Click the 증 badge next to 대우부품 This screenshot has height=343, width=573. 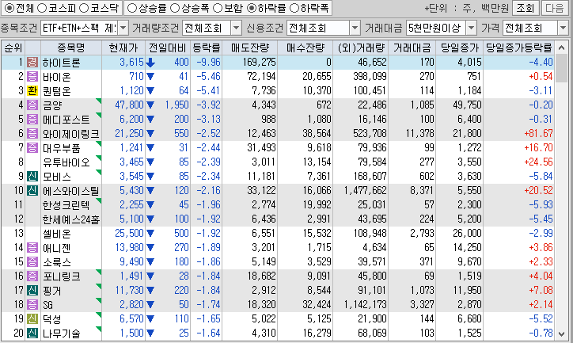click(32, 148)
